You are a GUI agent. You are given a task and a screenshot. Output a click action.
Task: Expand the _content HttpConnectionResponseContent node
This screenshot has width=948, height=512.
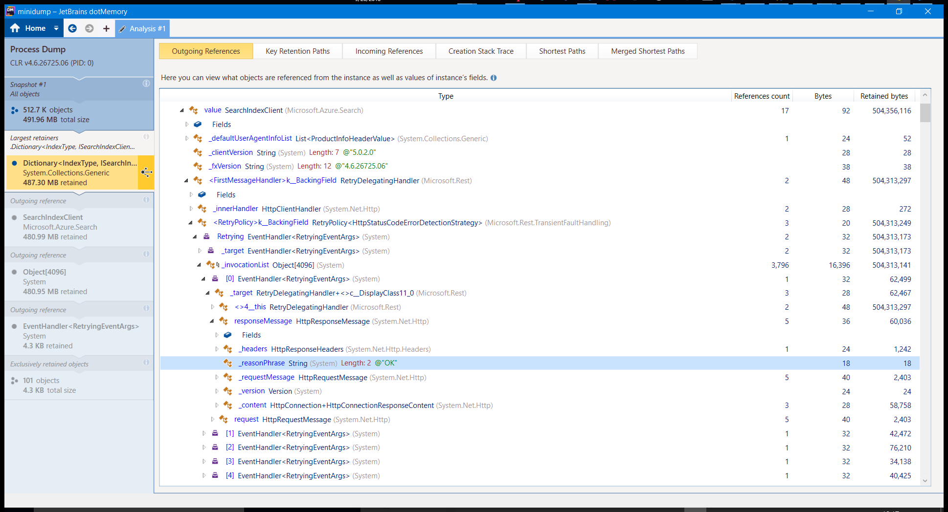pos(217,405)
